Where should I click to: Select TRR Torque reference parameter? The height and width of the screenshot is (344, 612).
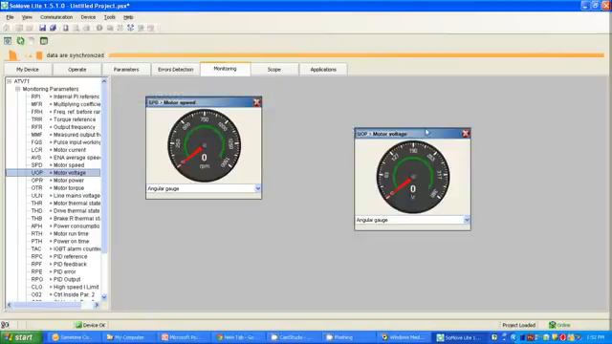tap(63, 119)
